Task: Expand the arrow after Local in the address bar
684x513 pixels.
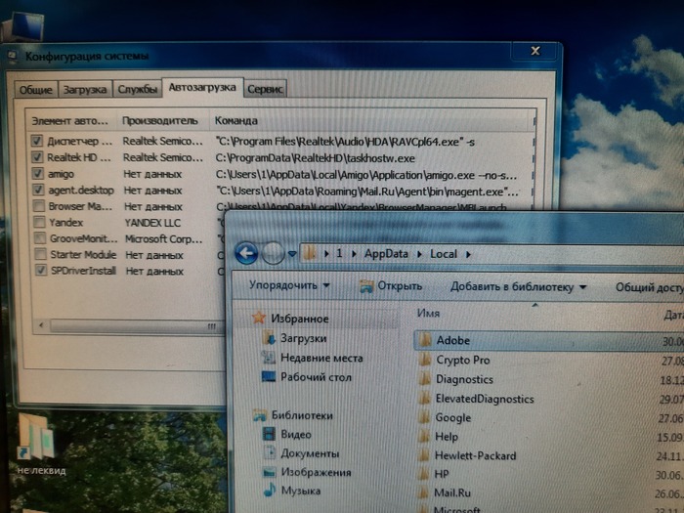Action: (468, 254)
